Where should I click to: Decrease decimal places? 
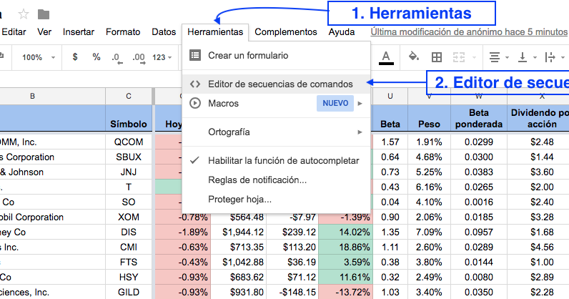pos(117,58)
